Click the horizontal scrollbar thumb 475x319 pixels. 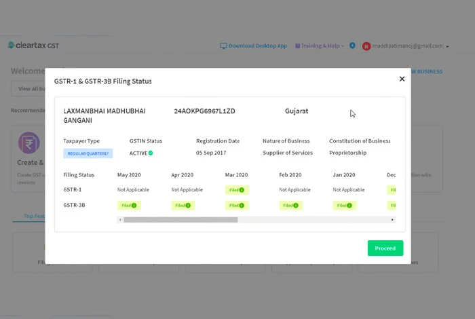(180, 220)
